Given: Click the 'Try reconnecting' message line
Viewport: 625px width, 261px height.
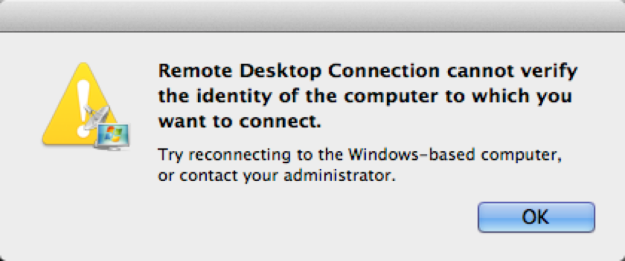Looking at the screenshot, I should tap(360, 155).
